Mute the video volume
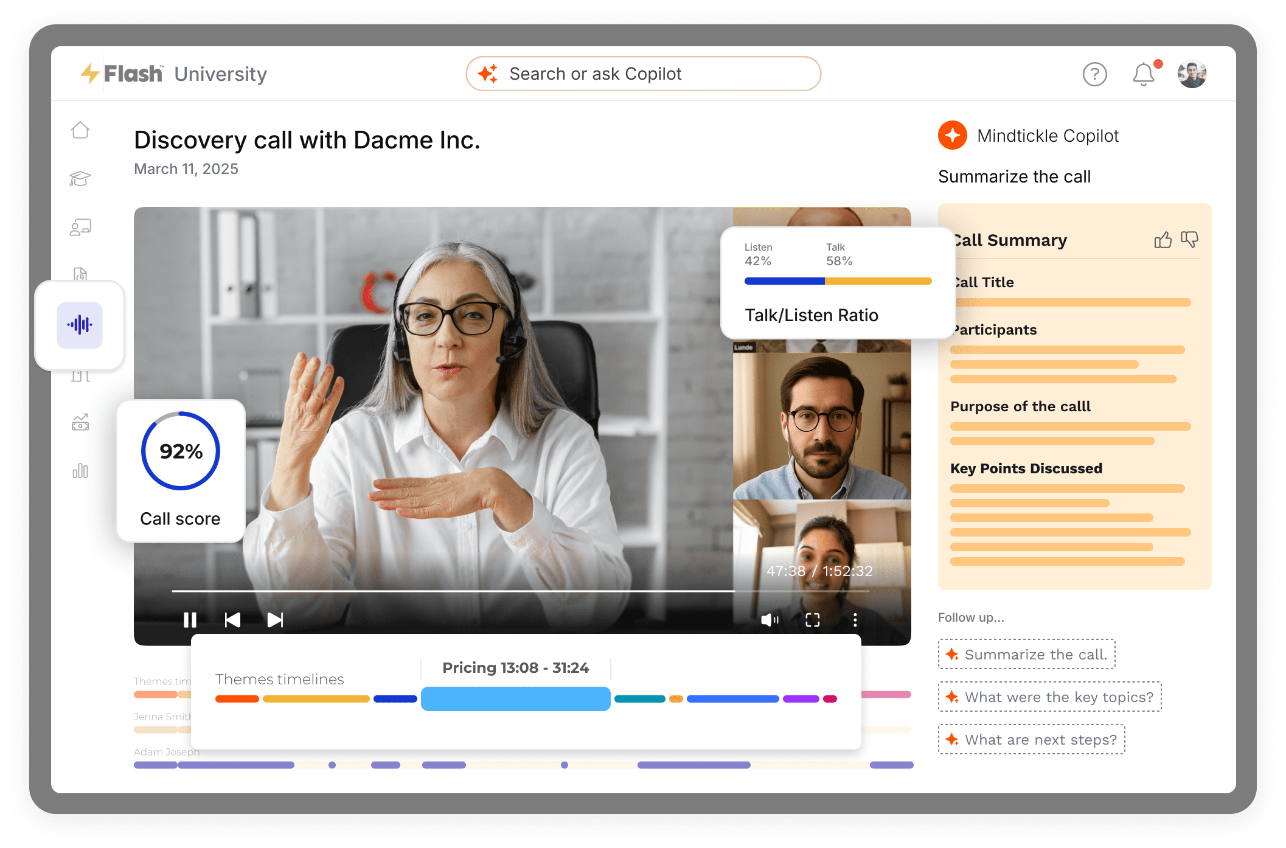Image resolution: width=1286 pixels, height=848 pixels. point(769,620)
